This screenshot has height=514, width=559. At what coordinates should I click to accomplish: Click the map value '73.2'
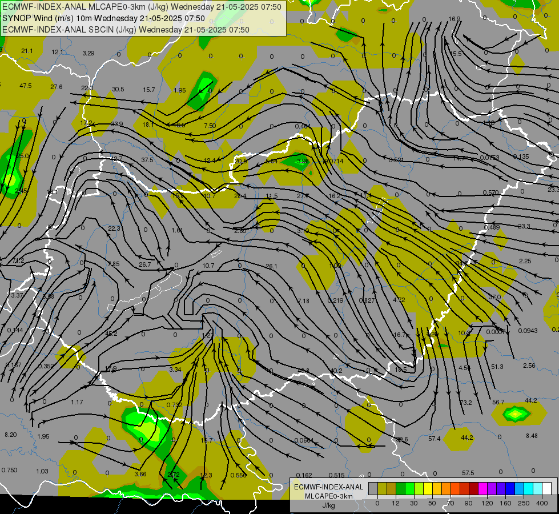[x=465, y=403]
